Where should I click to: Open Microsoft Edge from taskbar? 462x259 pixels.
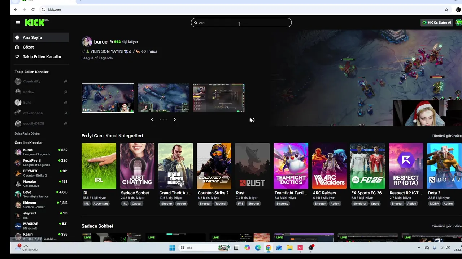click(x=258, y=248)
